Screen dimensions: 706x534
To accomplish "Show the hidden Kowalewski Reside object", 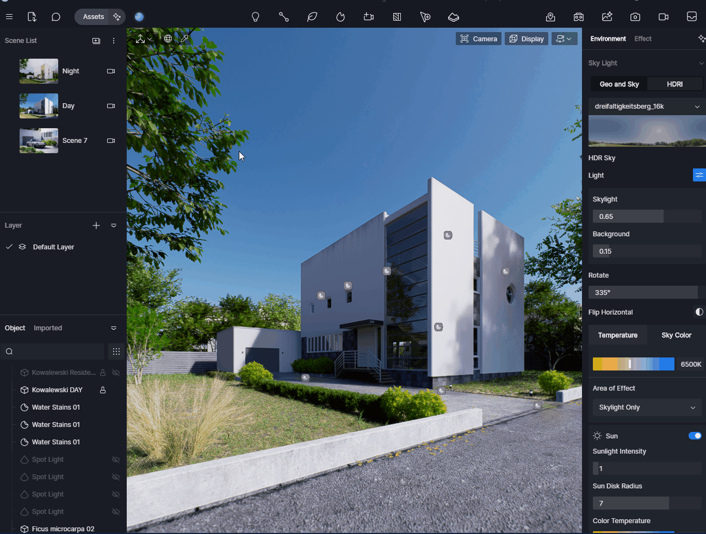I will 116,373.
